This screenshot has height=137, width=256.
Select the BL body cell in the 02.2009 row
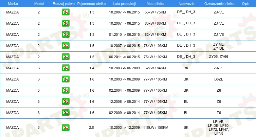186,112
